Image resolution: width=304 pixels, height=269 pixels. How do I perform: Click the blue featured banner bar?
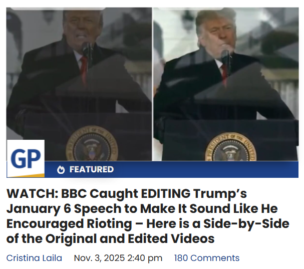click(x=171, y=169)
